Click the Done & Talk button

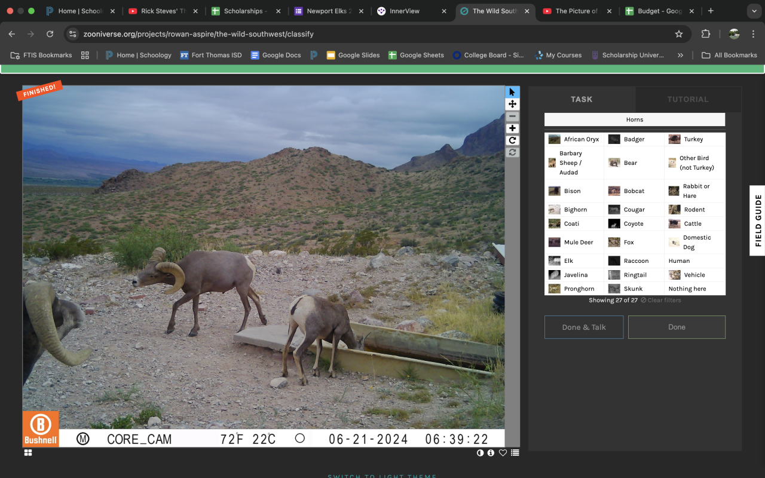[x=584, y=327]
